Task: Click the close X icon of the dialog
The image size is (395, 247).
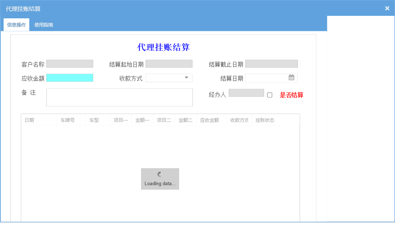Action: (387, 8)
